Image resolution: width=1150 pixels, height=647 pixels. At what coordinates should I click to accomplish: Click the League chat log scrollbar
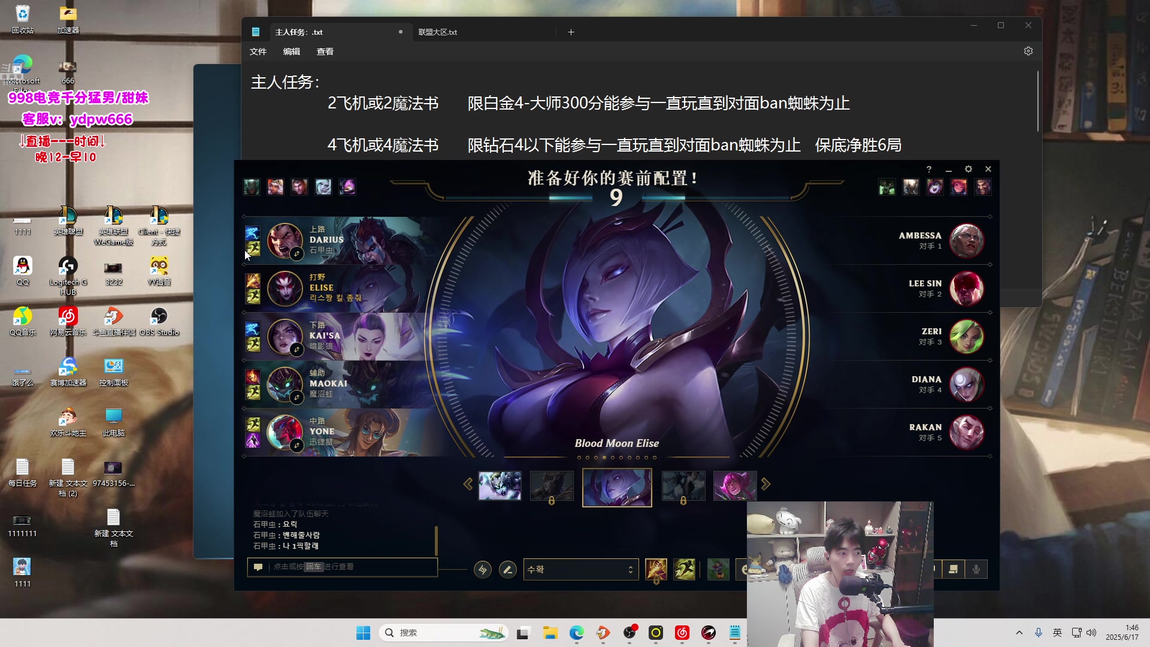point(436,540)
